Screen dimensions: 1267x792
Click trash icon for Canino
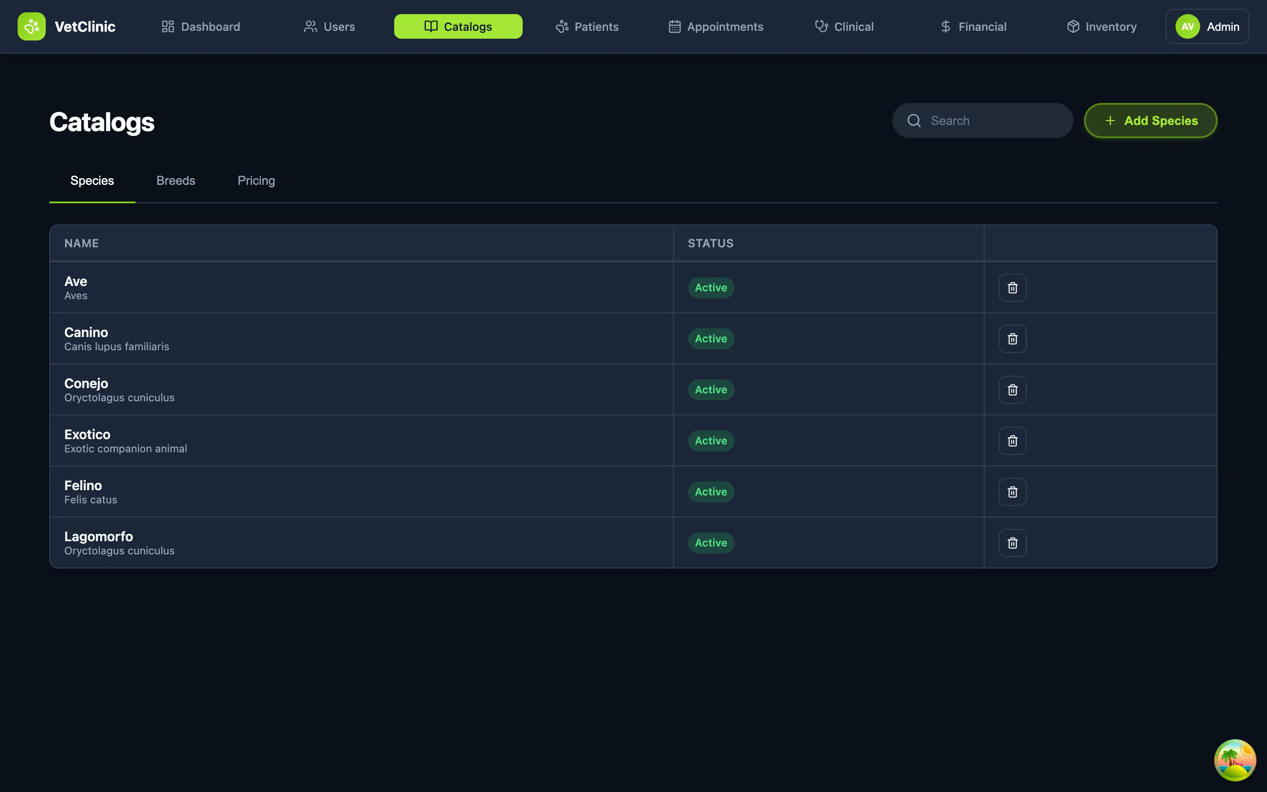[1012, 338]
